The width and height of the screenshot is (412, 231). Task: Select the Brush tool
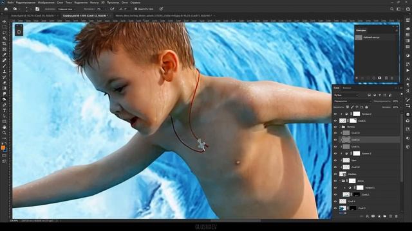5,66
